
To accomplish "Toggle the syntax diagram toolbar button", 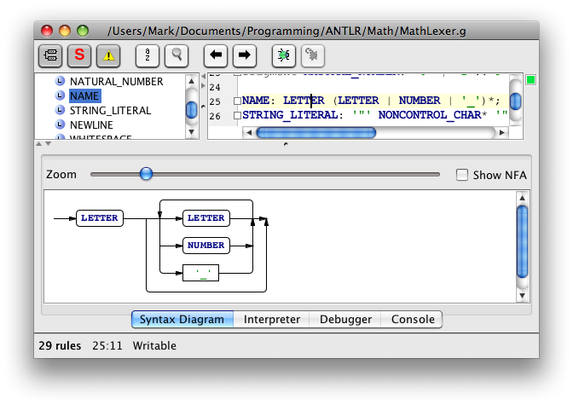I will point(50,55).
